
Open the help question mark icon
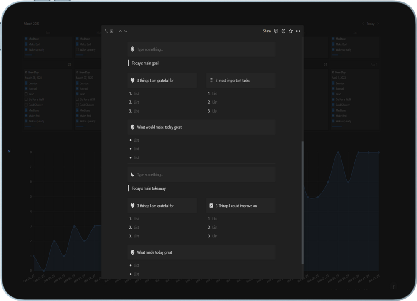click(393, 286)
